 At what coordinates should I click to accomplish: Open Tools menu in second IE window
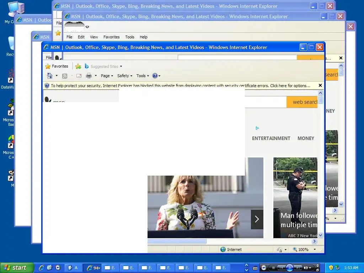(129, 37)
